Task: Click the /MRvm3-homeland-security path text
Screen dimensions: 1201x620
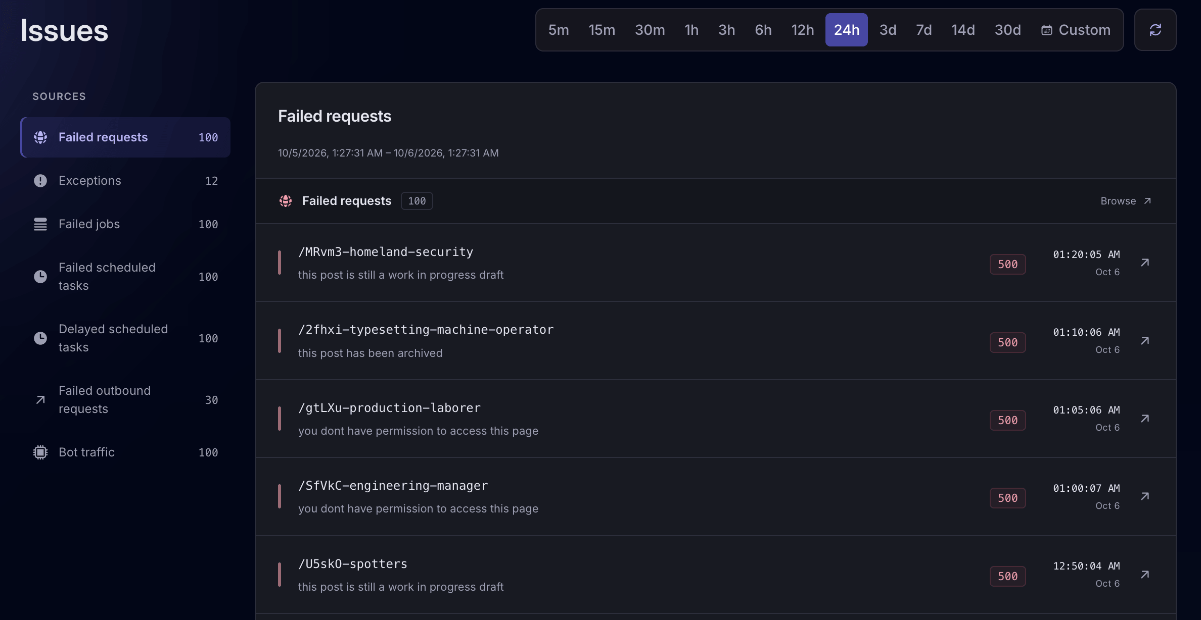Action: pyautogui.click(x=386, y=252)
